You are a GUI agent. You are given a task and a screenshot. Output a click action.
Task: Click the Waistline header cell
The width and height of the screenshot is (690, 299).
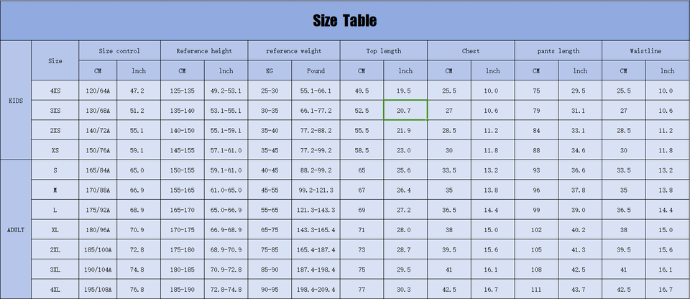point(645,51)
